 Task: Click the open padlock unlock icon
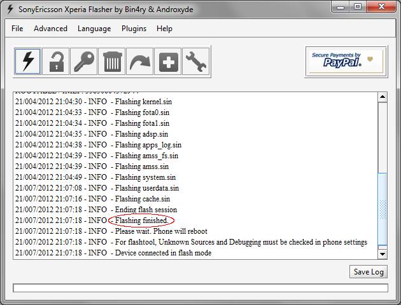point(56,62)
